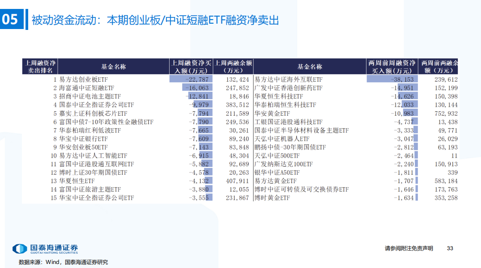Click the blue '05' section number box

tap(12, 19)
